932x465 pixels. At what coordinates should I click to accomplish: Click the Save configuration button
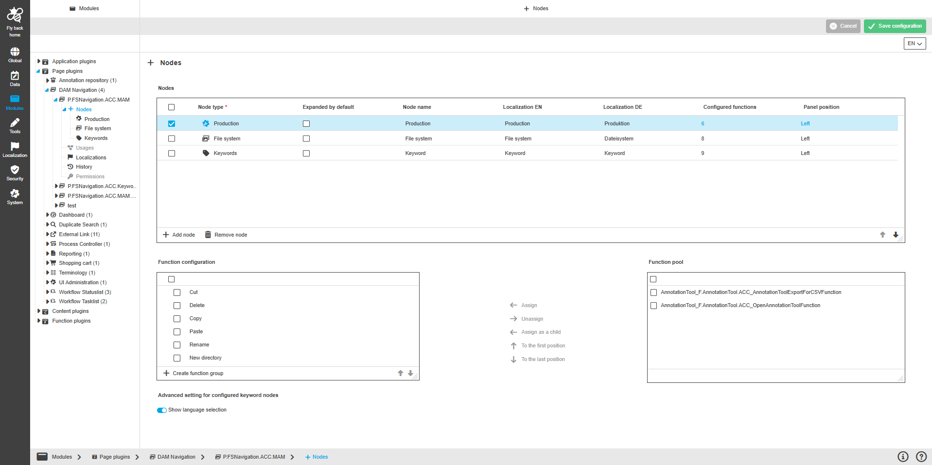[895, 26]
